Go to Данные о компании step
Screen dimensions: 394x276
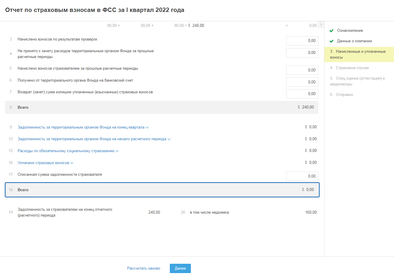[354, 41]
